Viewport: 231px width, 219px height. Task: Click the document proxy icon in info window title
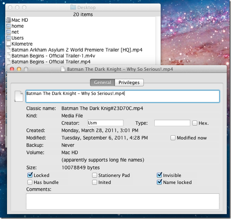(x=63, y=69)
